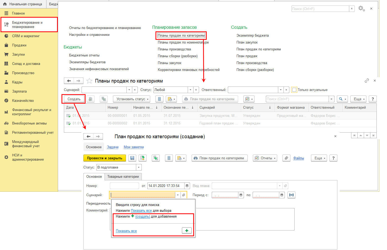Go back using arrow in plans list header
Viewport: 387px width, 250px height.
pyautogui.click(x=69, y=81)
